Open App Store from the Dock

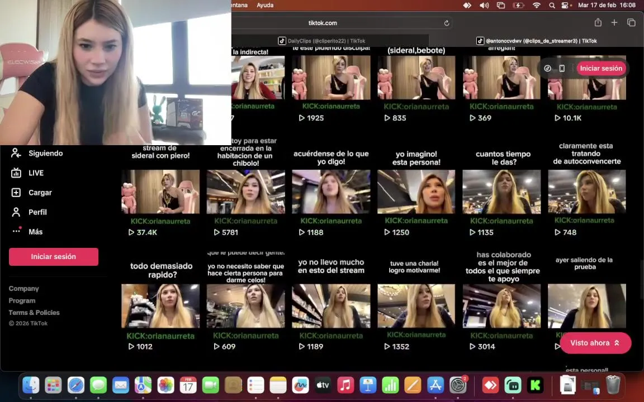(x=435, y=385)
